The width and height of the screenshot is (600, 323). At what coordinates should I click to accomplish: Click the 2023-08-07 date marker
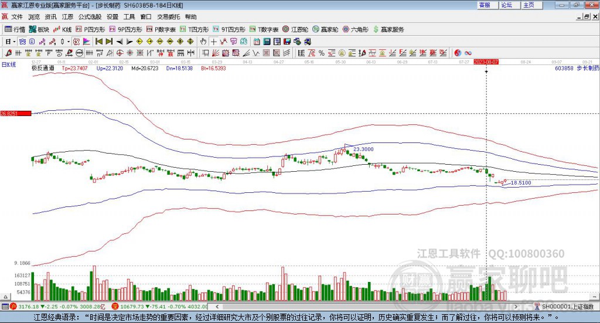(x=486, y=62)
